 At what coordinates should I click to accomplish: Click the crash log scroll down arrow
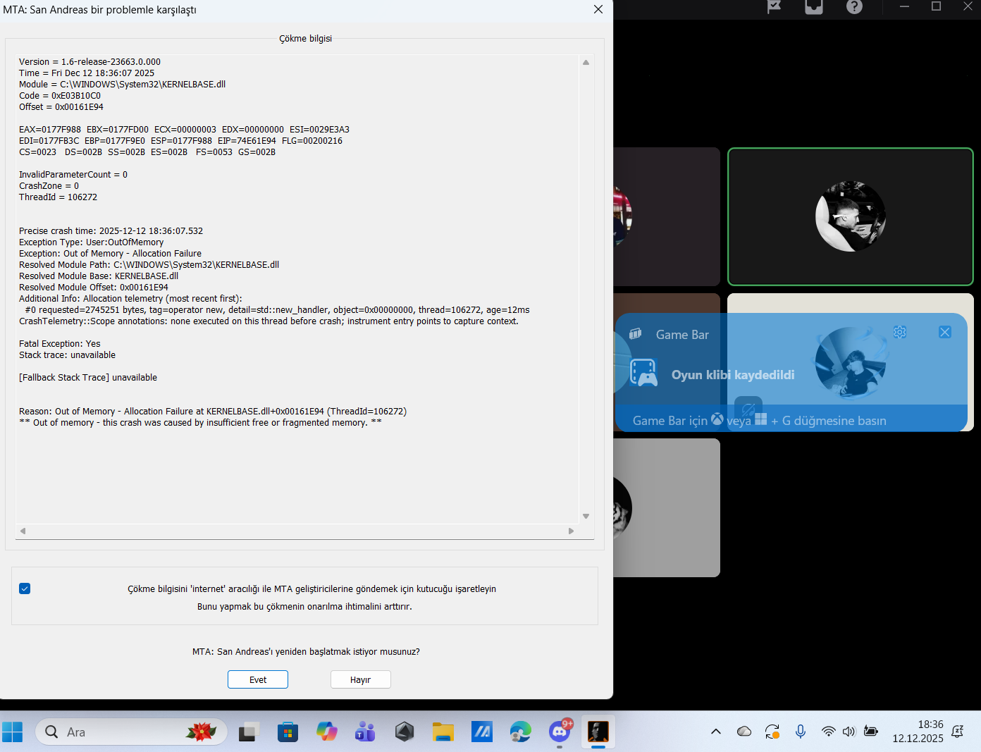pos(586,517)
